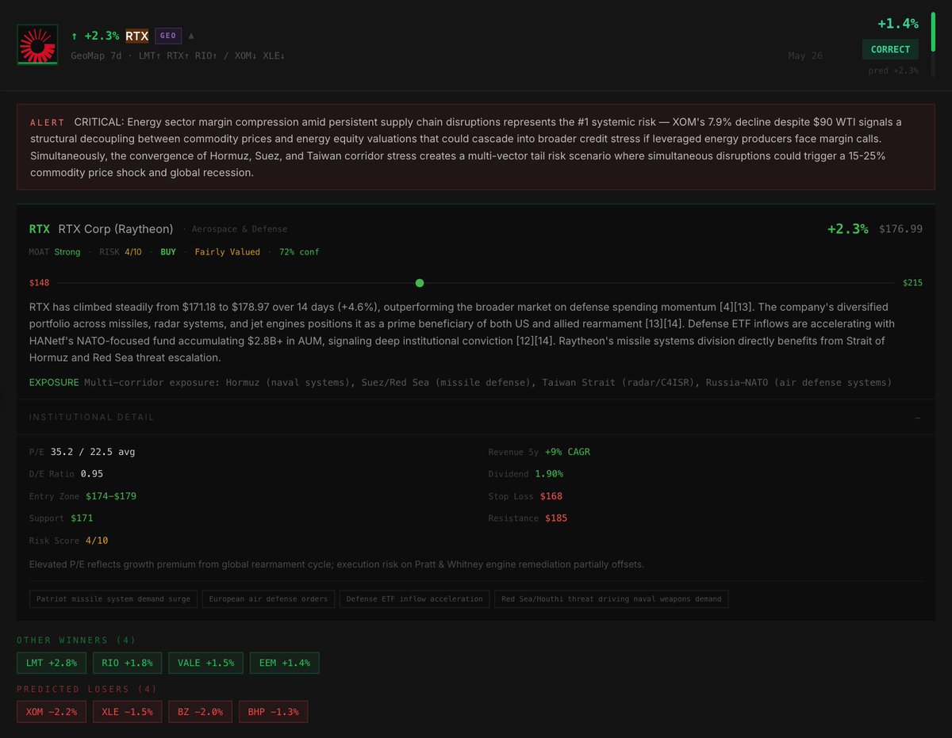Click the Support $171 value
The width and height of the screenshot is (952, 738).
tap(82, 518)
